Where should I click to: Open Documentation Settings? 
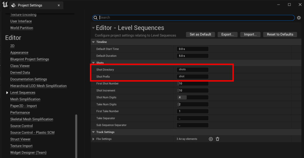point(28,79)
